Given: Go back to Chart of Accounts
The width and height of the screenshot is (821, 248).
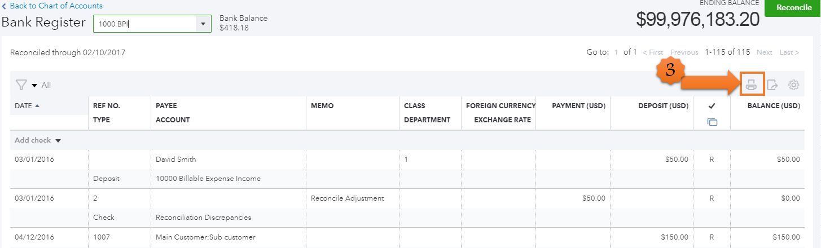Looking at the screenshot, I should click(x=56, y=6).
